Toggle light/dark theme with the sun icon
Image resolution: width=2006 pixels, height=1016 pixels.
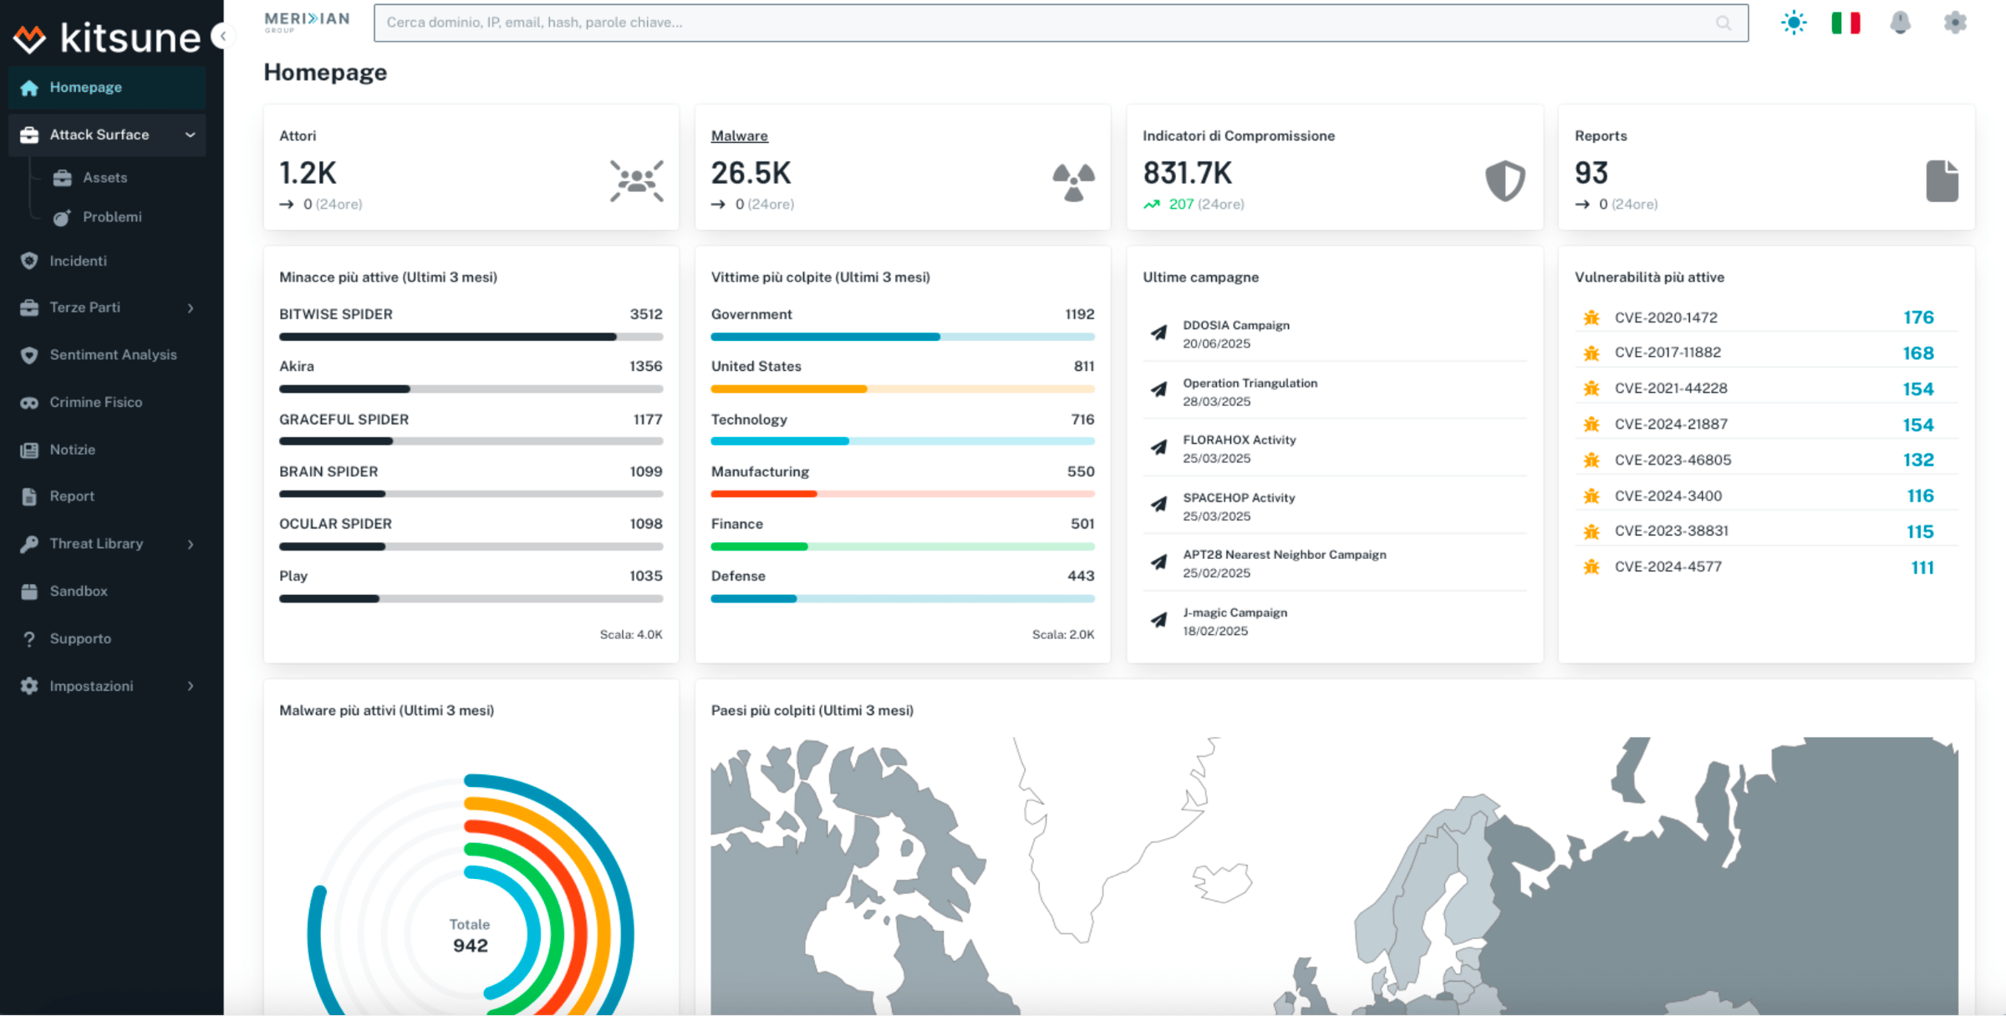tap(1793, 23)
